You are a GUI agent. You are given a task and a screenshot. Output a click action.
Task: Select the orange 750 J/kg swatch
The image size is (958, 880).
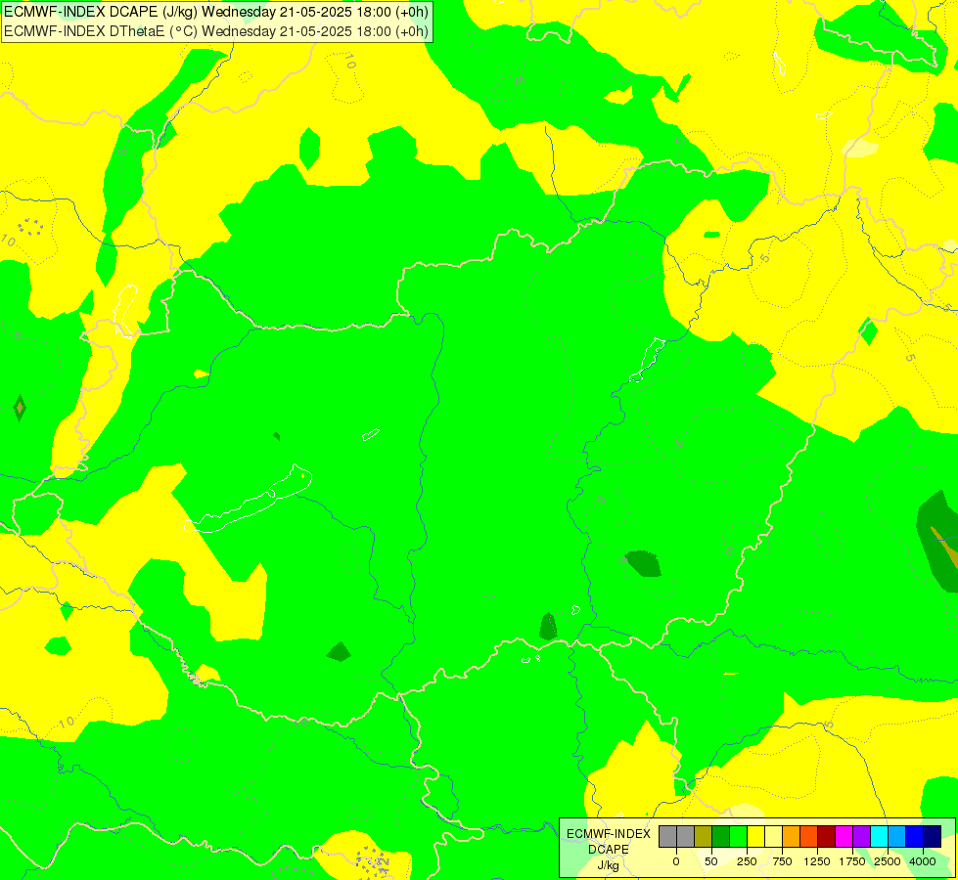(x=792, y=836)
